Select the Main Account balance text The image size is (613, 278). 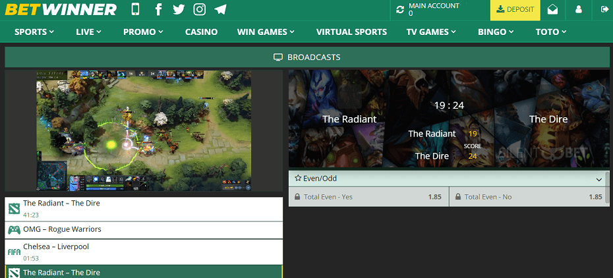tap(434, 9)
